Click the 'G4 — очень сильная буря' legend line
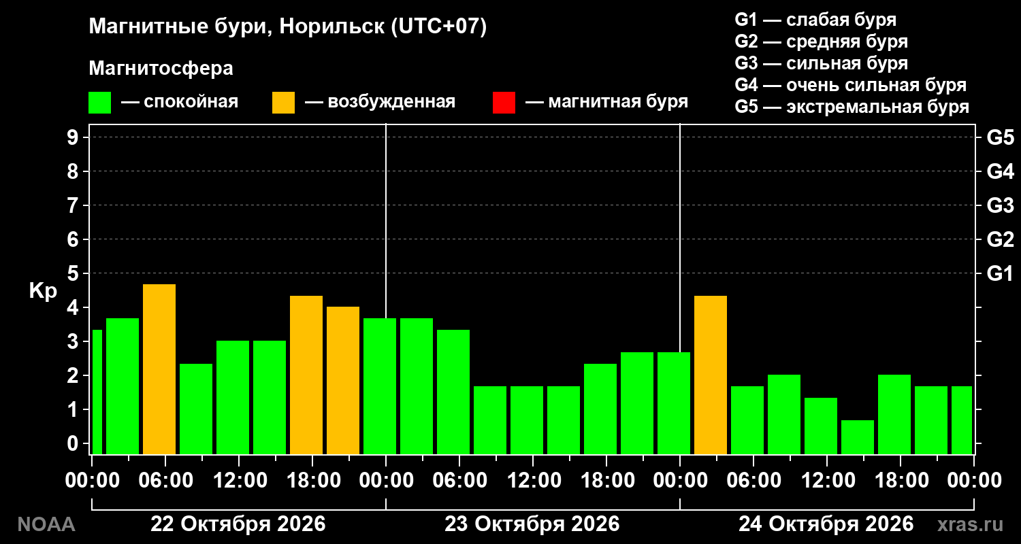Viewport: 1021px width, 544px height. 851,85
